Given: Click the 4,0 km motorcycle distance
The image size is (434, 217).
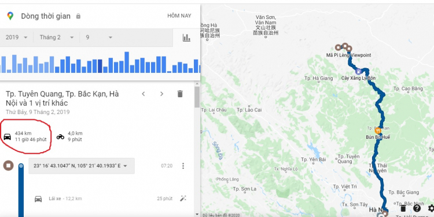Looking at the screenshot, I should [75, 134].
